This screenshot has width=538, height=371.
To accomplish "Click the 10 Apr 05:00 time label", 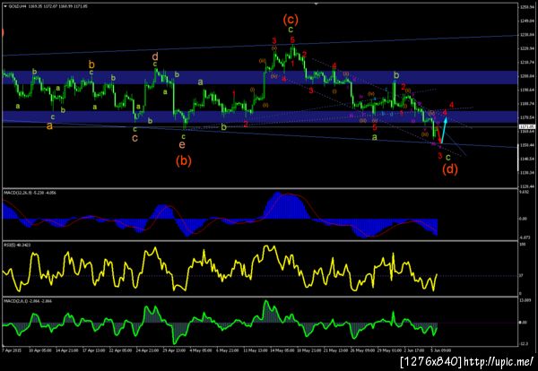I will [40, 350].
